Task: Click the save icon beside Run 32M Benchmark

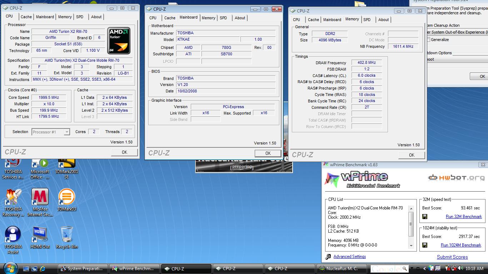Action: coord(425,217)
